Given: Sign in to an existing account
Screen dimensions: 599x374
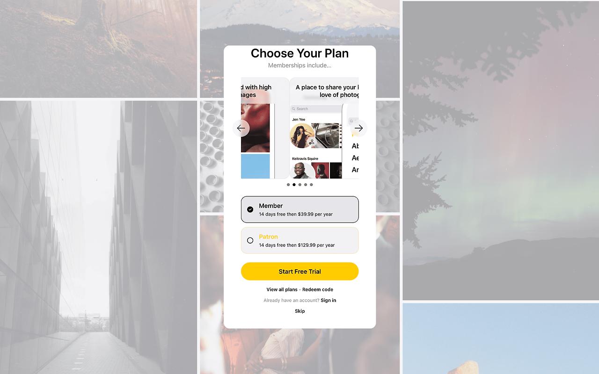Looking at the screenshot, I should [329, 300].
